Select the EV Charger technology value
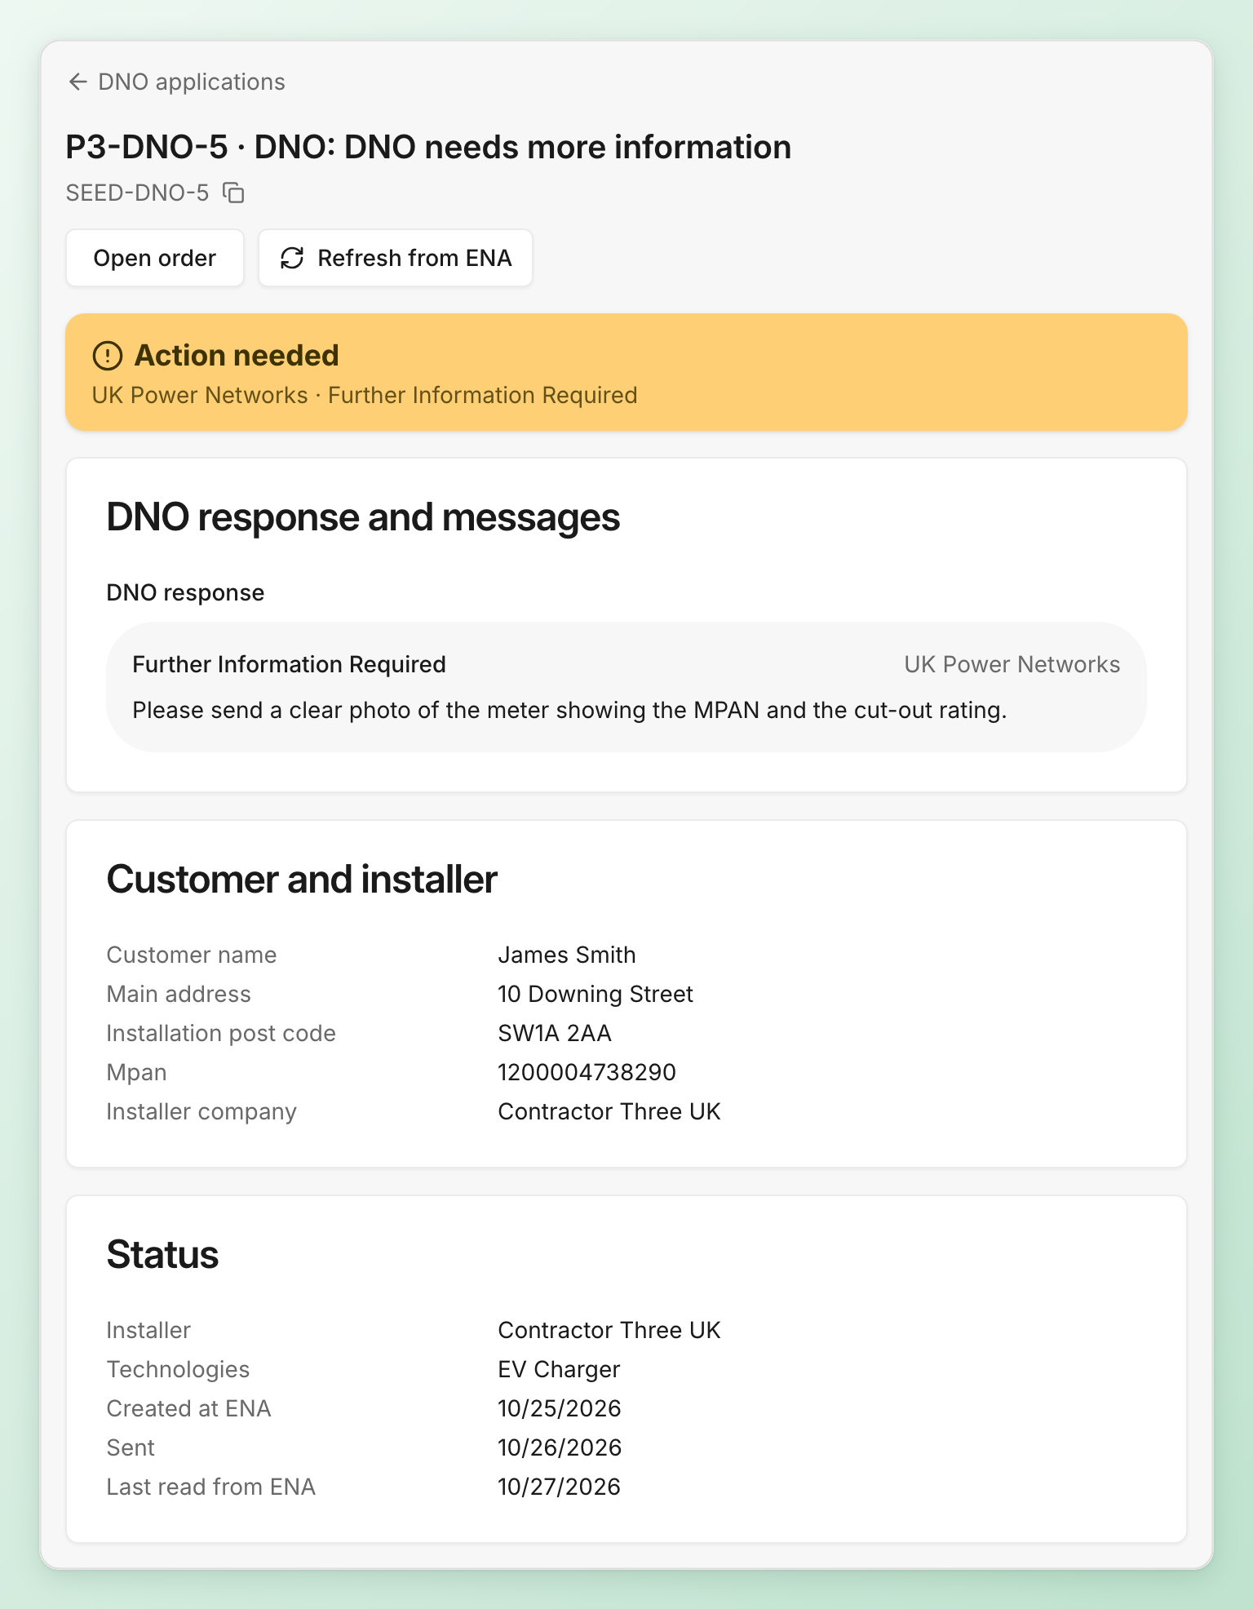This screenshot has width=1253, height=1609. 559,1369
